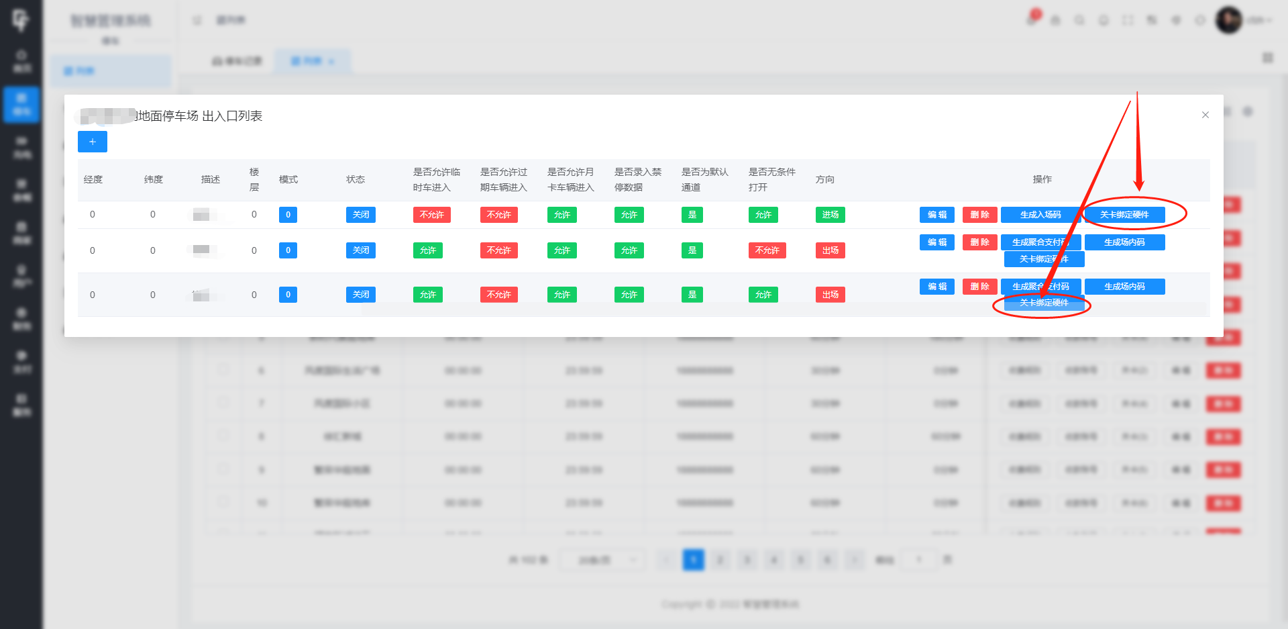Click the 关闭 status tag in first row
1288x629 pixels.
pyautogui.click(x=360, y=215)
